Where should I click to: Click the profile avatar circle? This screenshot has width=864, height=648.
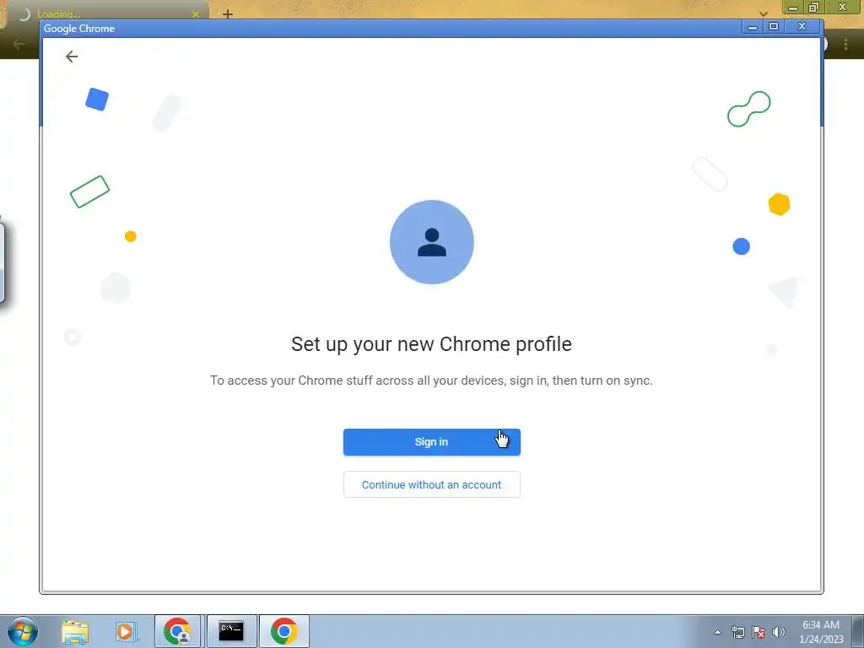[431, 242]
